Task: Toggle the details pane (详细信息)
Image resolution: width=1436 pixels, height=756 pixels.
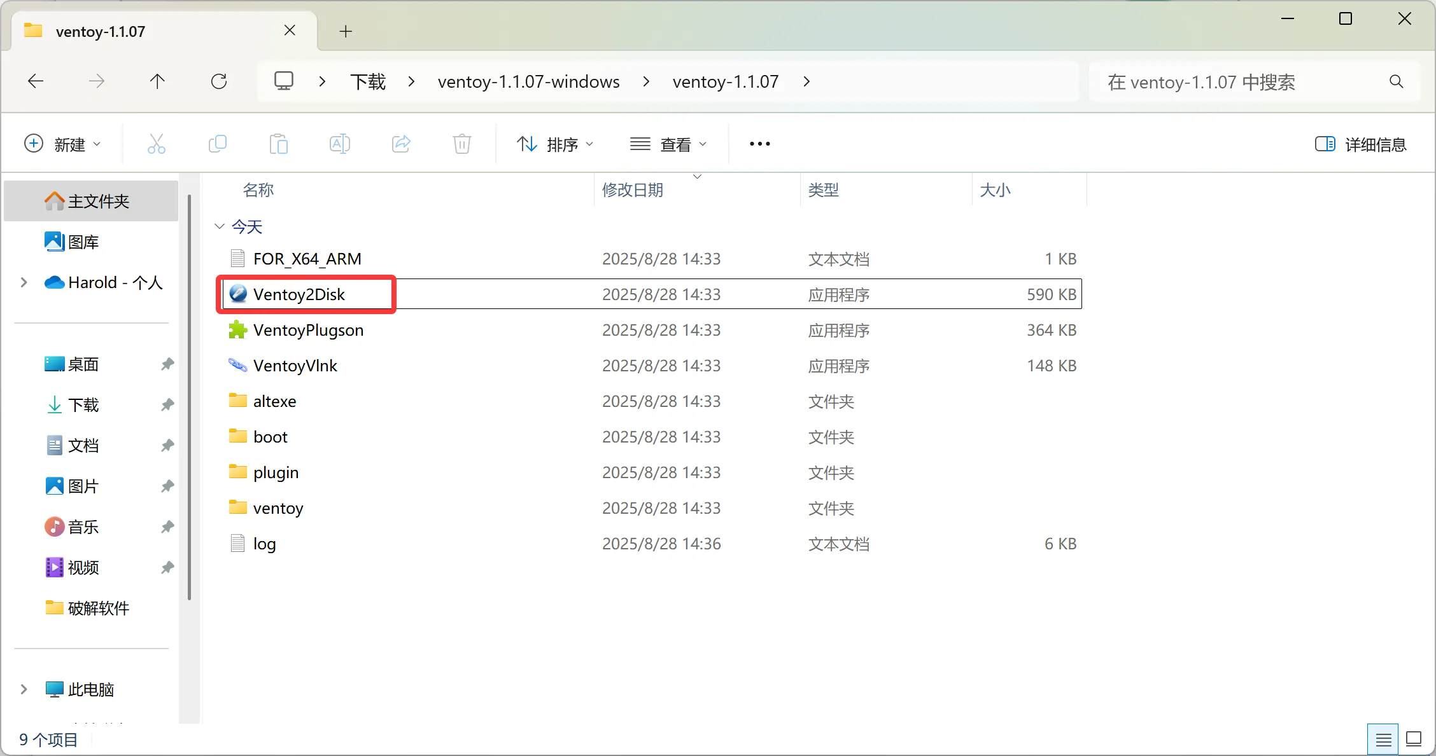Action: pyautogui.click(x=1360, y=144)
